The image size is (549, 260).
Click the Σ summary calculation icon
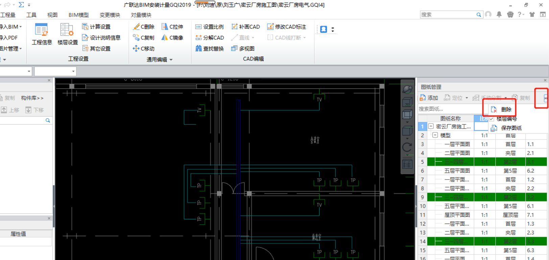[21, 5]
